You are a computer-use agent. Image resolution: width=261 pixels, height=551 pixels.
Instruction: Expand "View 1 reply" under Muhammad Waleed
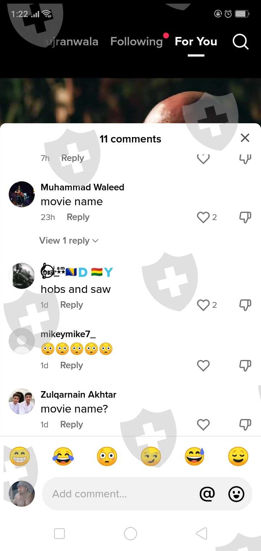point(69,241)
